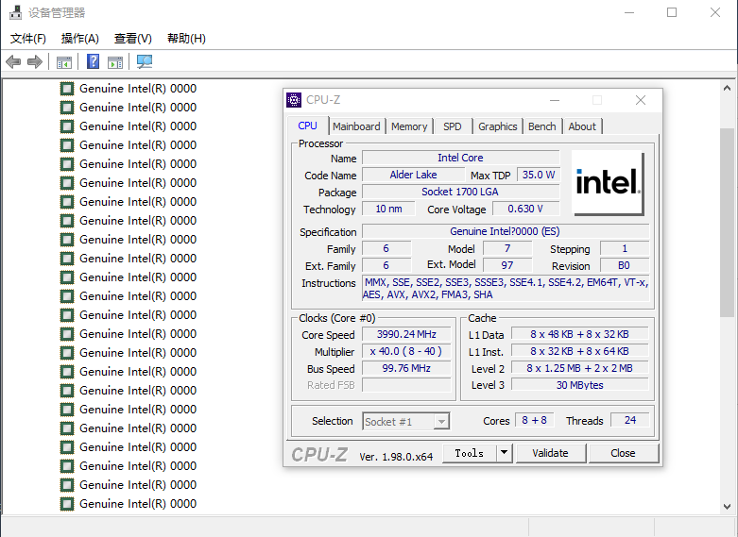The image size is (738, 537).
Task: Click the 35.0 W Max TDP value
Action: [x=539, y=175]
